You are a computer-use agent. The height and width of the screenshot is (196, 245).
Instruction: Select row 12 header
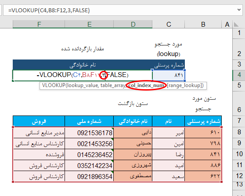click(239, 176)
